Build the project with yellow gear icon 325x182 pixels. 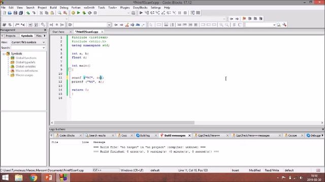point(73,13)
